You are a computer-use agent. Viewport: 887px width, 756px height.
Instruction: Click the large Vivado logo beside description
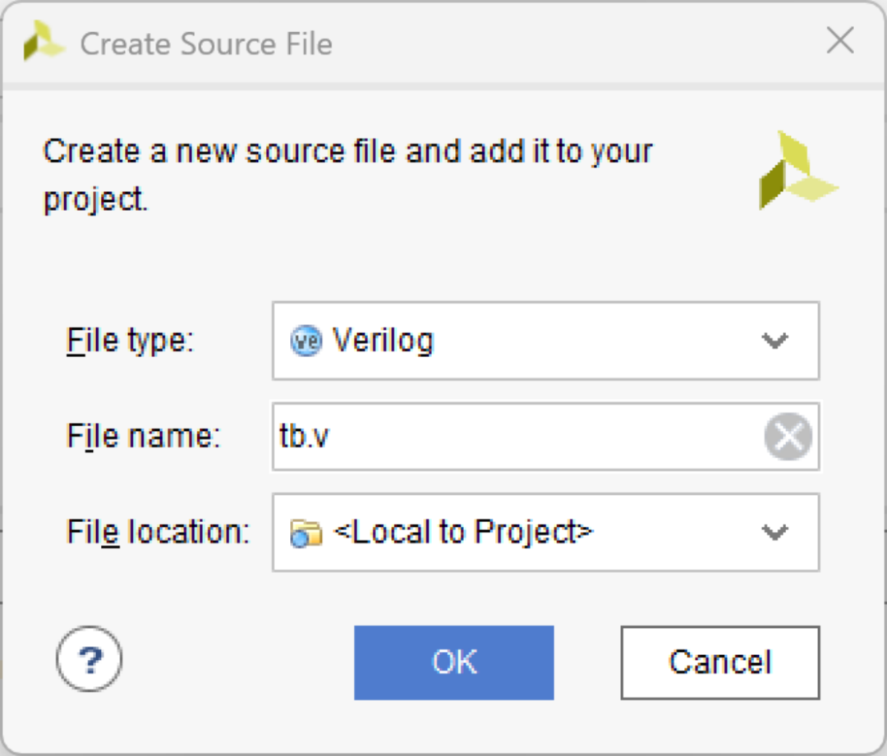[x=798, y=170]
